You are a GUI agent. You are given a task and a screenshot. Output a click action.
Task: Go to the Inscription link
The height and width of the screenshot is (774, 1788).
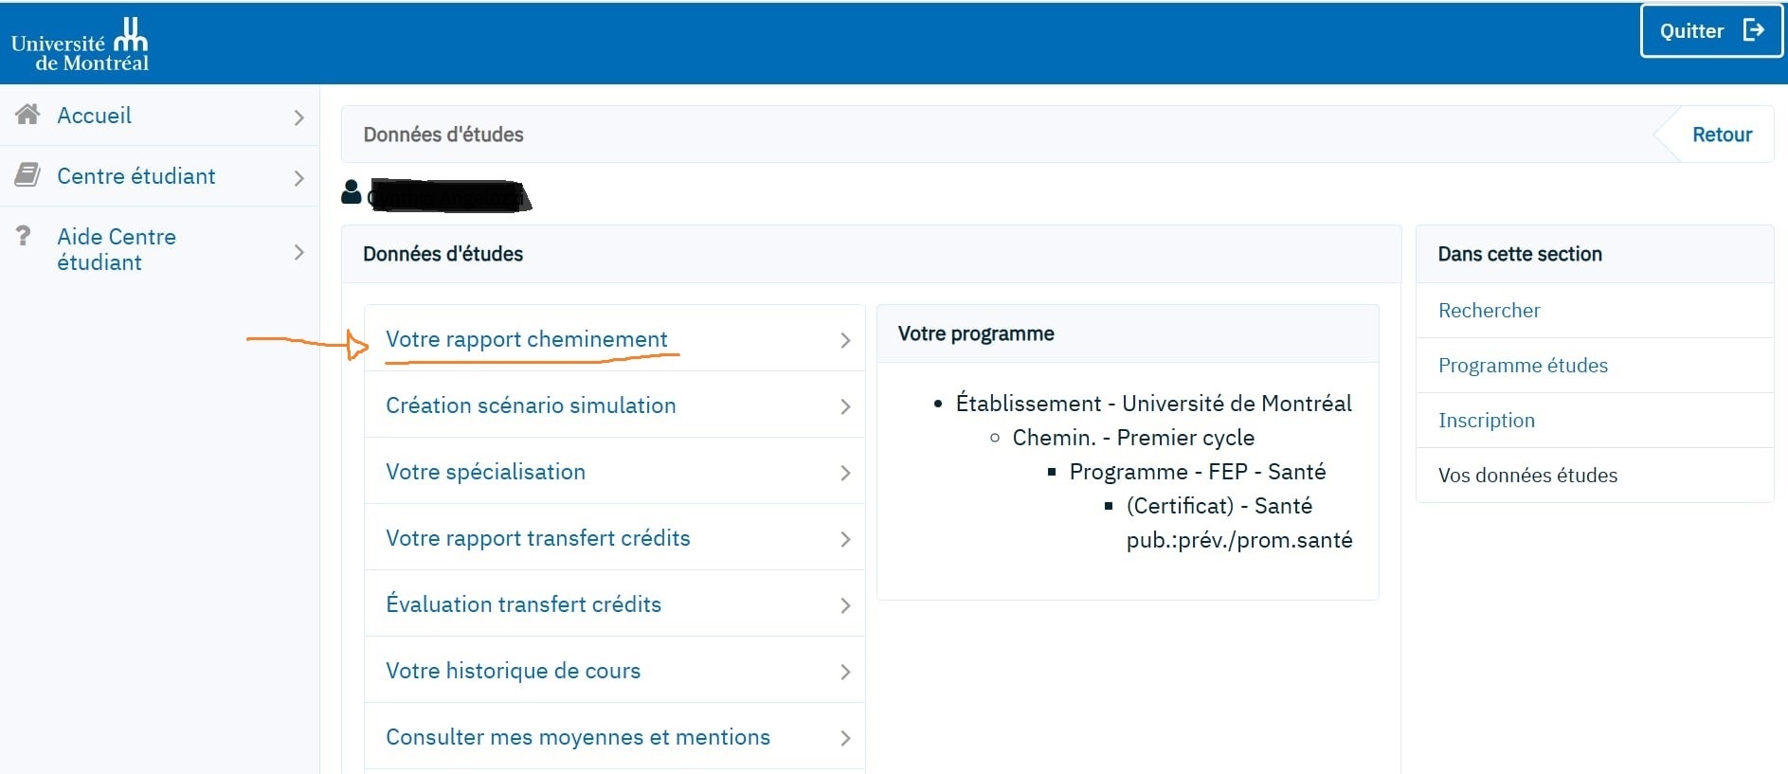tap(1486, 421)
